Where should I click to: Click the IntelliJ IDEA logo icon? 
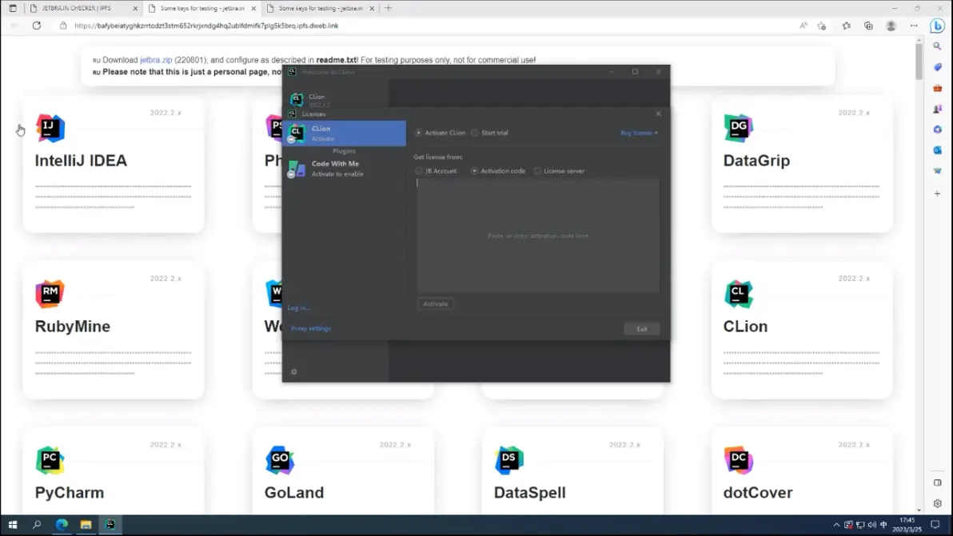[x=50, y=128]
